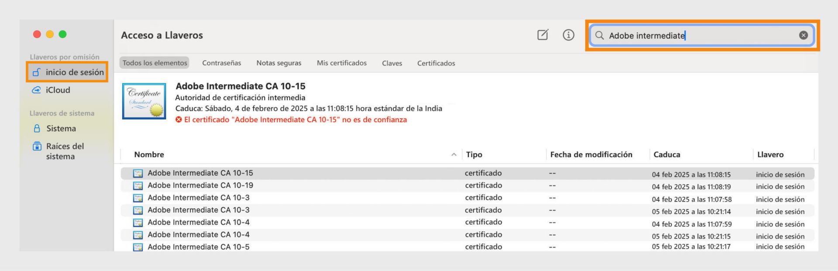Click the Caduca Sábado 4 de febrero line

point(309,109)
